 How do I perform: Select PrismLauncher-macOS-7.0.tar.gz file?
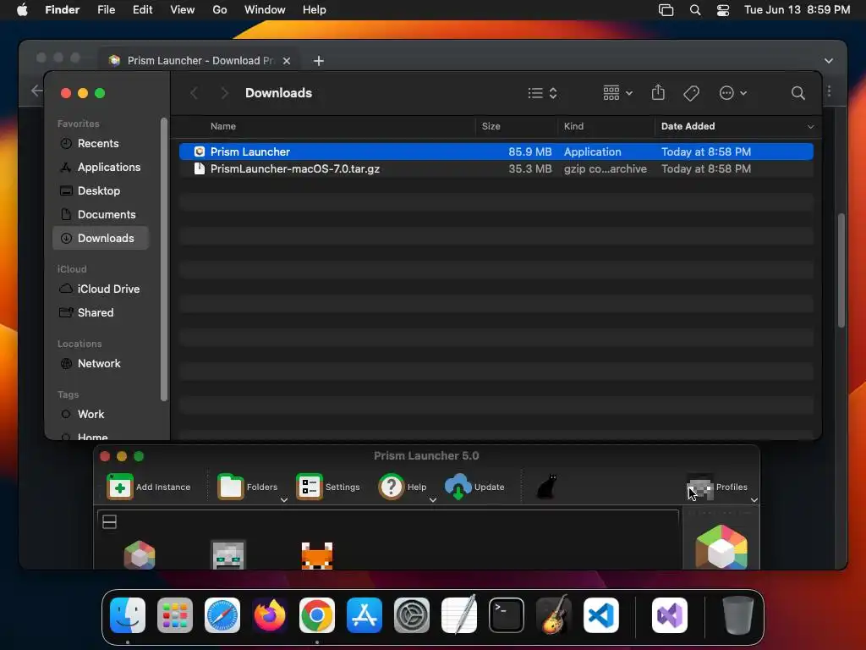496,168
